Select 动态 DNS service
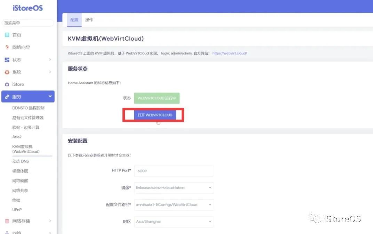373x234 pixels. [21, 161]
